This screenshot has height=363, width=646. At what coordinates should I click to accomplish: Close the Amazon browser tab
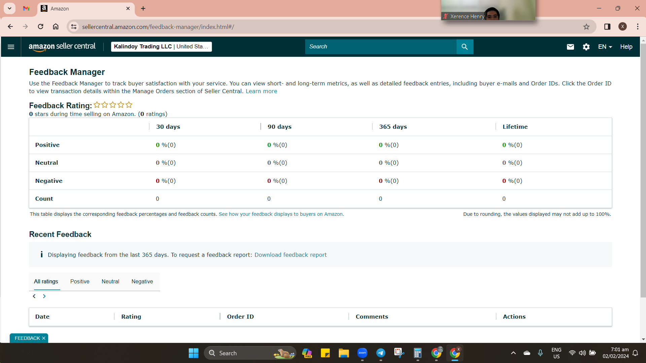pyautogui.click(x=128, y=9)
